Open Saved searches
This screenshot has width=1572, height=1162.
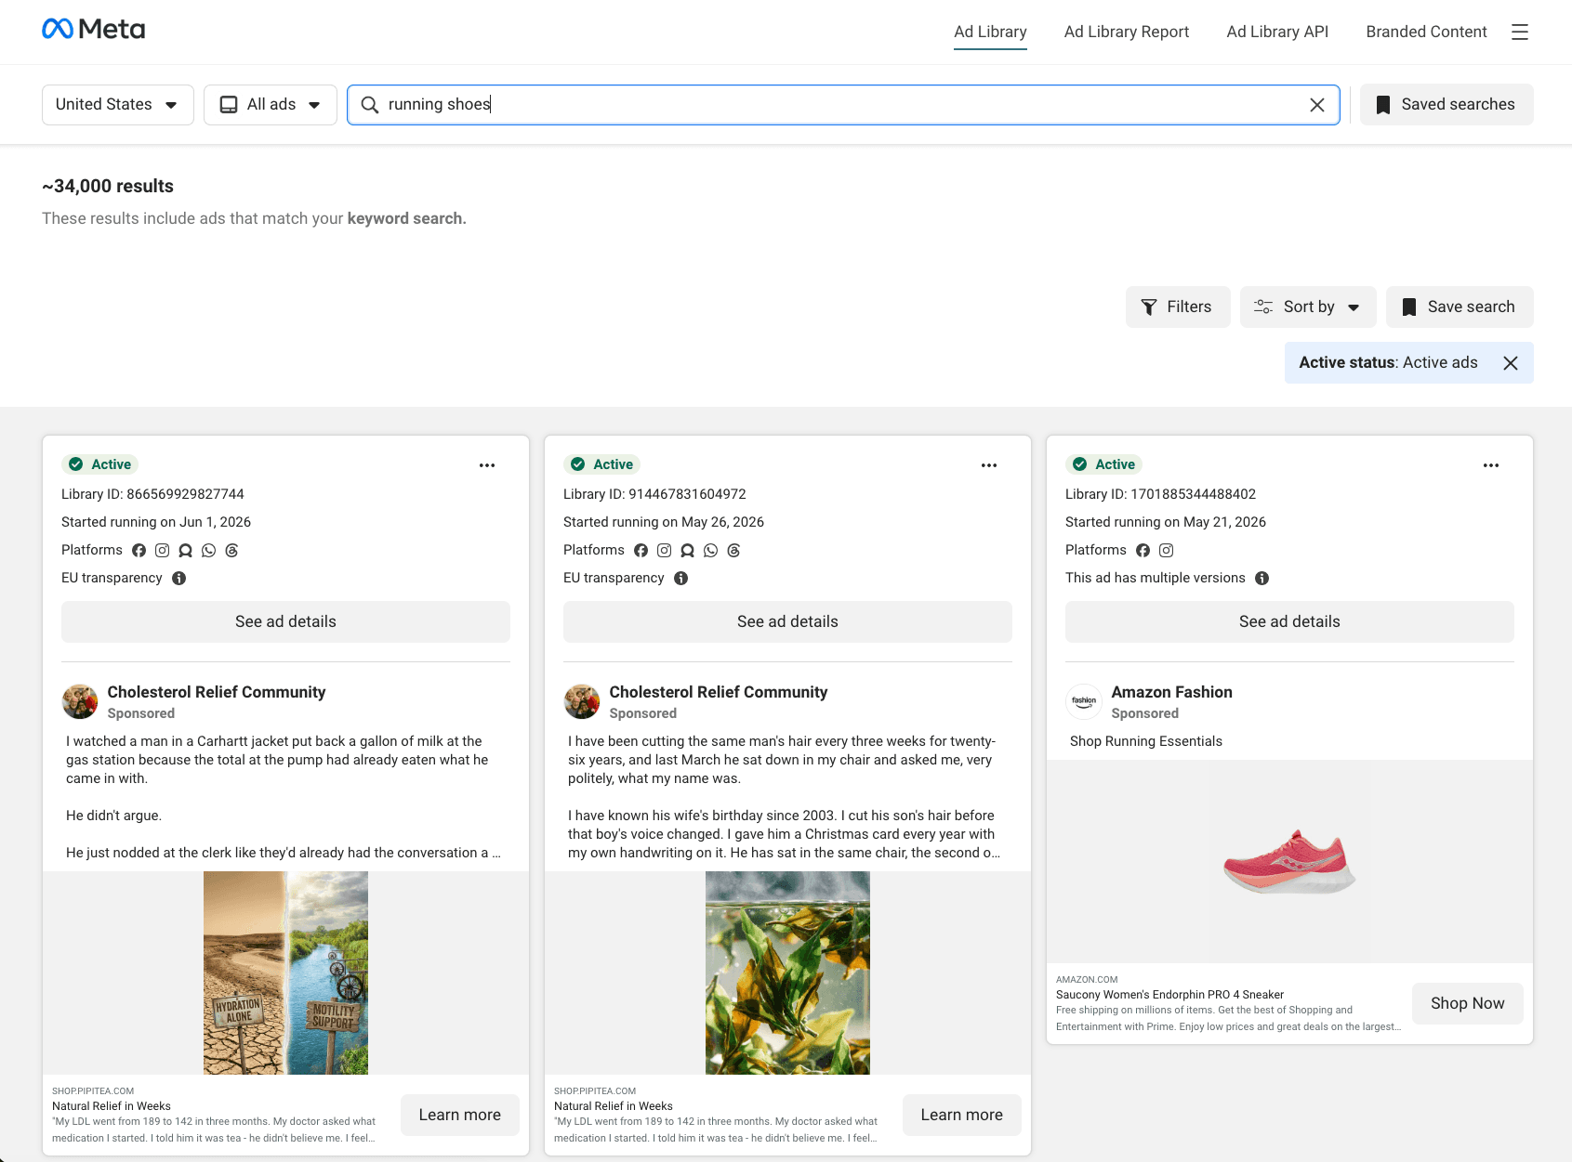pyautogui.click(x=1447, y=105)
